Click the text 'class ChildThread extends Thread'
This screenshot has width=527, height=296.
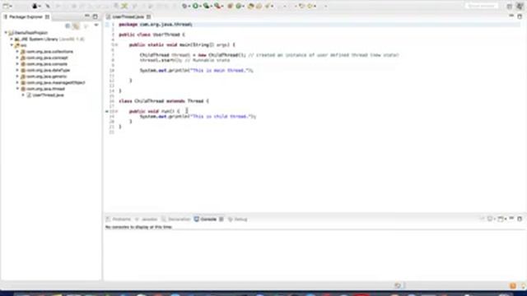(x=161, y=101)
